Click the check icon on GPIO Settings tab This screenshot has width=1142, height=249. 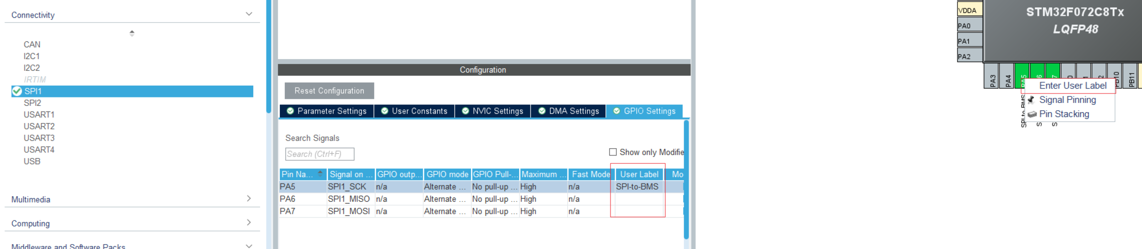[x=616, y=111]
